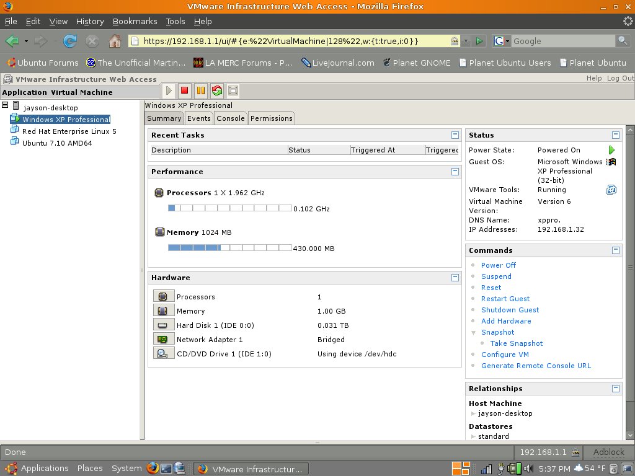Click the memory usage bar
Screen dimensions: 635x476
[229, 248]
